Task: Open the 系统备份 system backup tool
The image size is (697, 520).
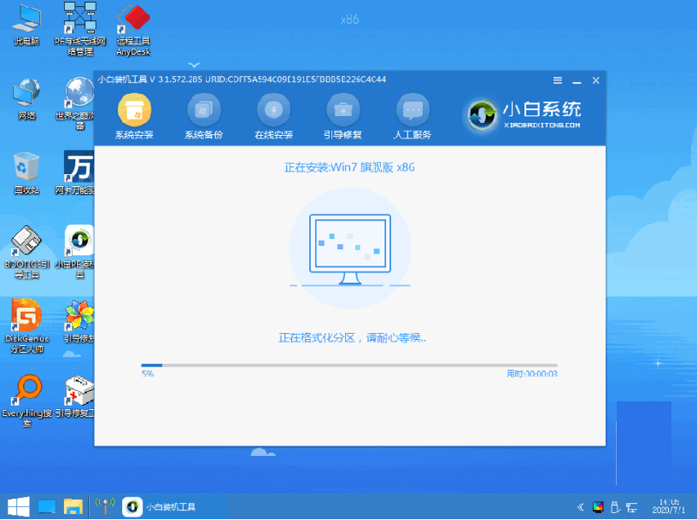Action: pos(203,116)
